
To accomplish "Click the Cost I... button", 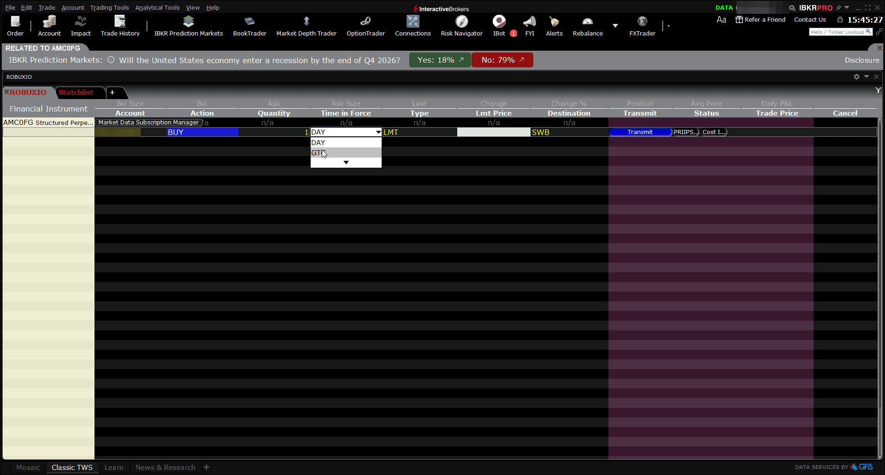I will pos(714,132).
